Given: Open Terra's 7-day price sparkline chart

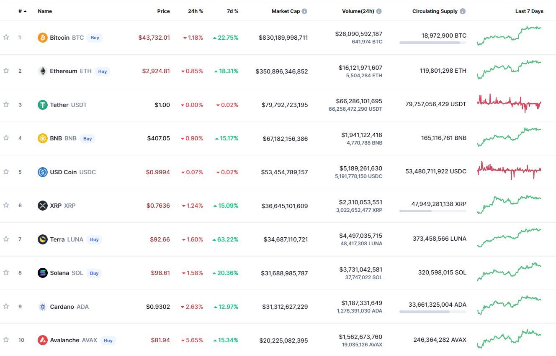Looking at the screenshot, I should point(509,238).
